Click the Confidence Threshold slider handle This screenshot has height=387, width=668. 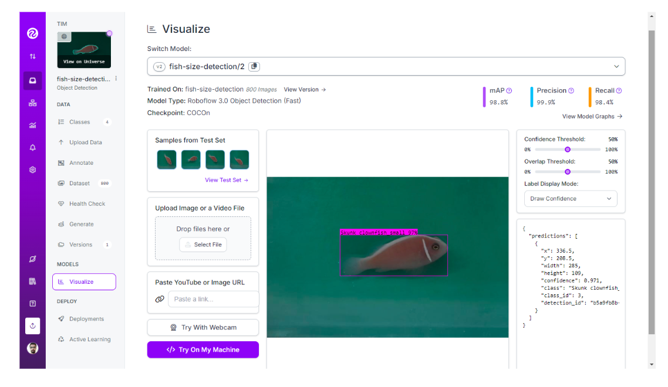coord(568,150)
